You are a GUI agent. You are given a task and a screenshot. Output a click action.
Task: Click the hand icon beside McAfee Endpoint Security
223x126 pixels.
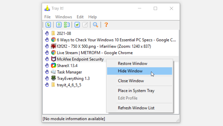pos(47,59)
